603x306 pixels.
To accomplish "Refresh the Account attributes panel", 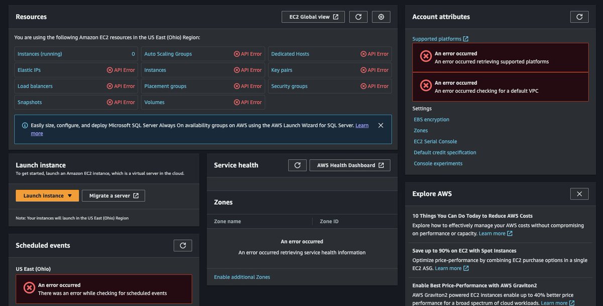I will (579, 16).
